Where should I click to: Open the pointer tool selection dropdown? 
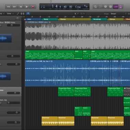tap(76, 14)
